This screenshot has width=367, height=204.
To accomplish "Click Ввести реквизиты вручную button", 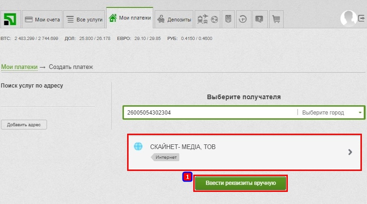I will pyautogui.click(x=240, y=183).
